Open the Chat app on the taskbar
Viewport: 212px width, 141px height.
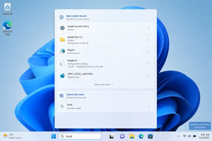(122, 136)
